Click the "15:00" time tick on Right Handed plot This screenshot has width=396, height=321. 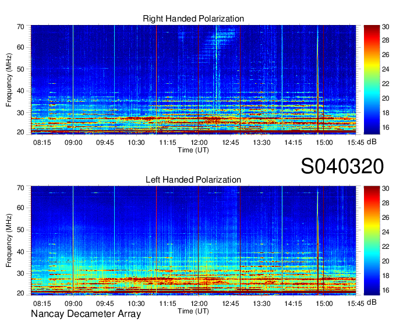point(324,142)
